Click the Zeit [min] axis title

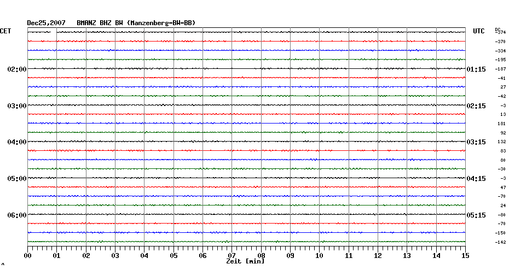245,261
